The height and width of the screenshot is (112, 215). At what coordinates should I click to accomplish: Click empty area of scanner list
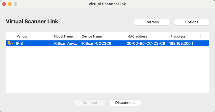click(x=108, y=70)
